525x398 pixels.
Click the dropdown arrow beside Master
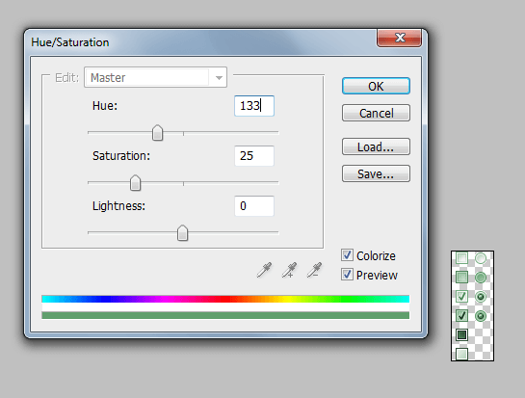click(219, 78)
